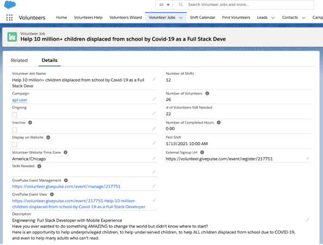Open the Shift Calendar tab
The width and height of the screenshot is (323, 245).
tap(202, 18)
